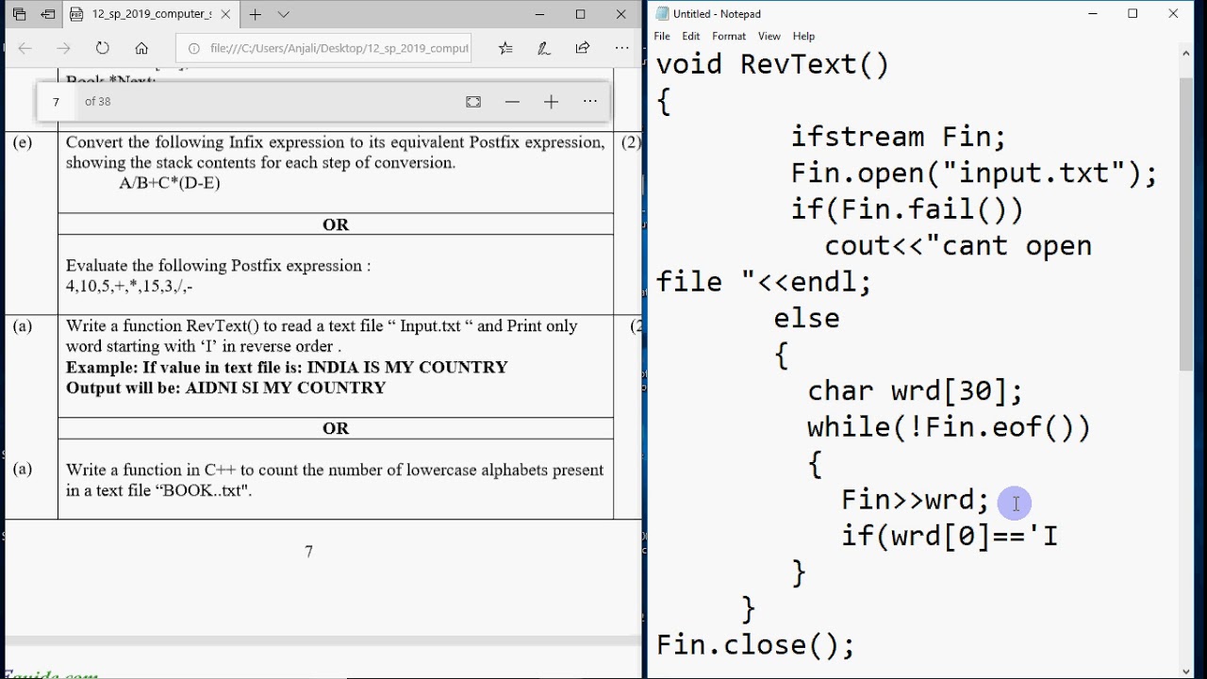This screenshot has width=1207, height=679.
Task: Open Edge Settings and more menu
Action: (621, 48)
